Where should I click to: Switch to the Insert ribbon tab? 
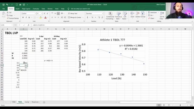coord(18,9)
